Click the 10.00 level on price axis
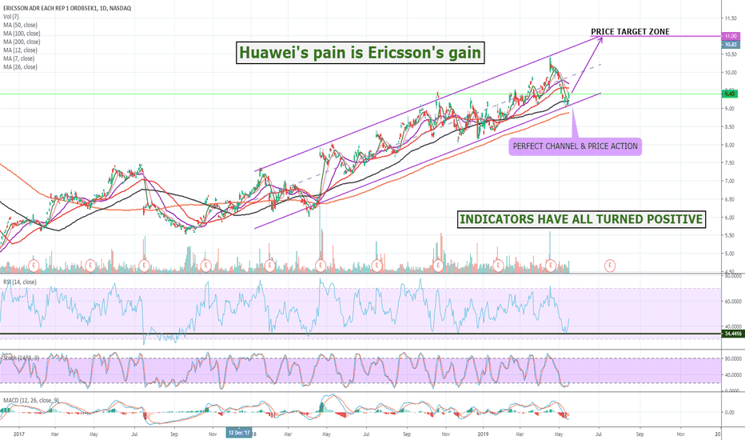 (x=731, y=73)
